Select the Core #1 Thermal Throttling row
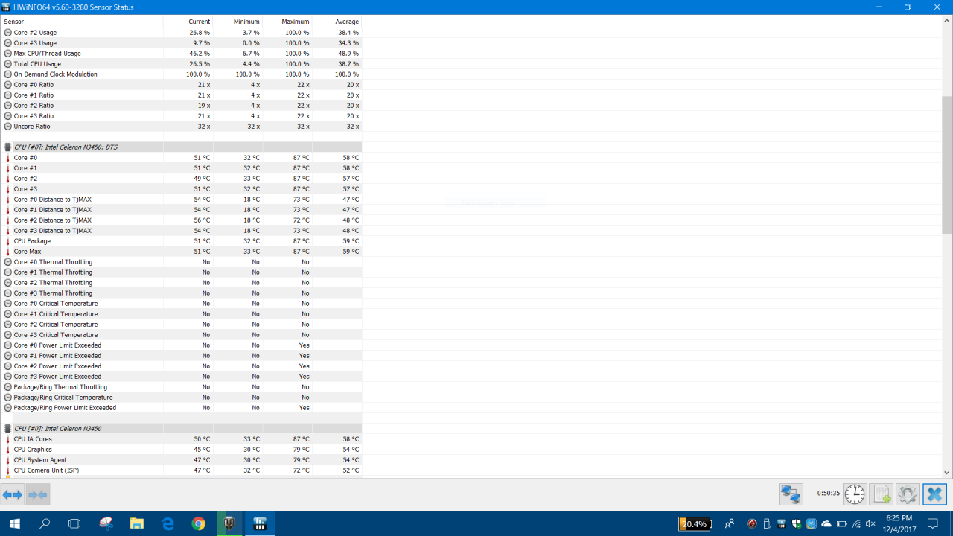953x536 pixels. 181,272
